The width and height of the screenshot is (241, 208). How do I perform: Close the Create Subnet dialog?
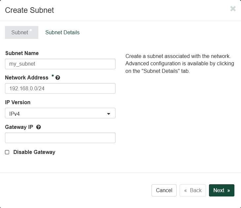click(x=233, y=9)
